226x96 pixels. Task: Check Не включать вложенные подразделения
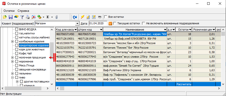coord(143,23)
